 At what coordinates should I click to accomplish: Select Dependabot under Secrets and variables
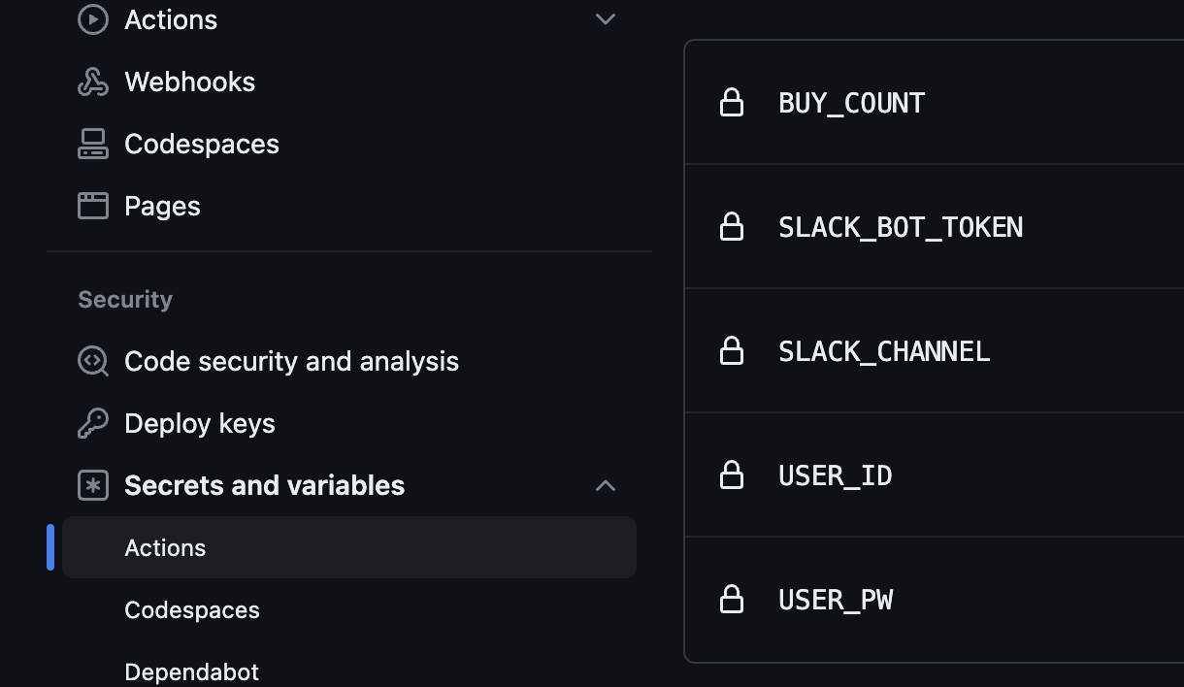[x=191, y=671]
